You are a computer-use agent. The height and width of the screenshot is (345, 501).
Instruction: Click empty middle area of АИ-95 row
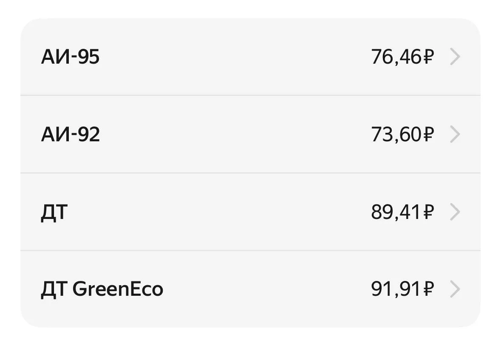pyautogui.click(x=235, y=57)
